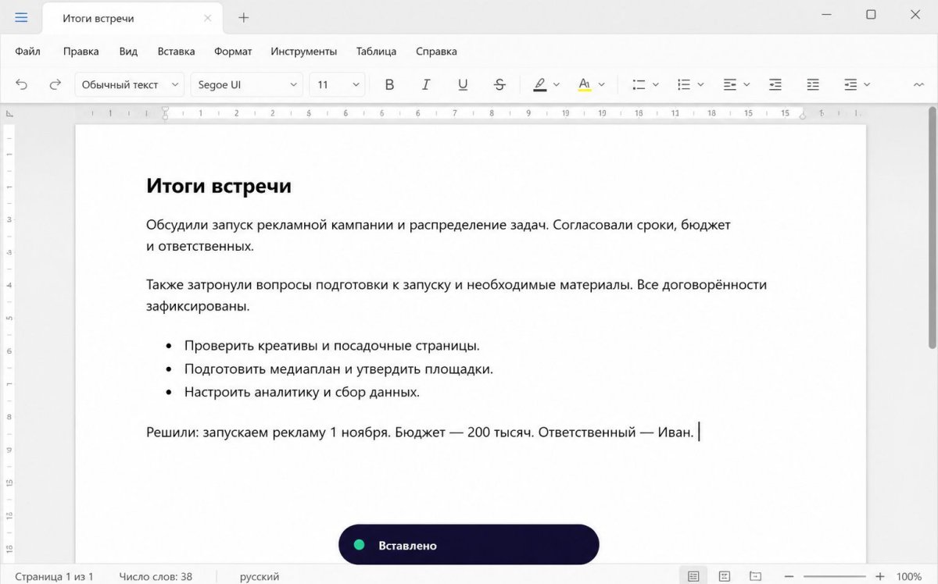The height and width of the screenshot is (584, 938).
Task: Open the Формат menu
Action: pyautogui.click(x=233, y=52)
